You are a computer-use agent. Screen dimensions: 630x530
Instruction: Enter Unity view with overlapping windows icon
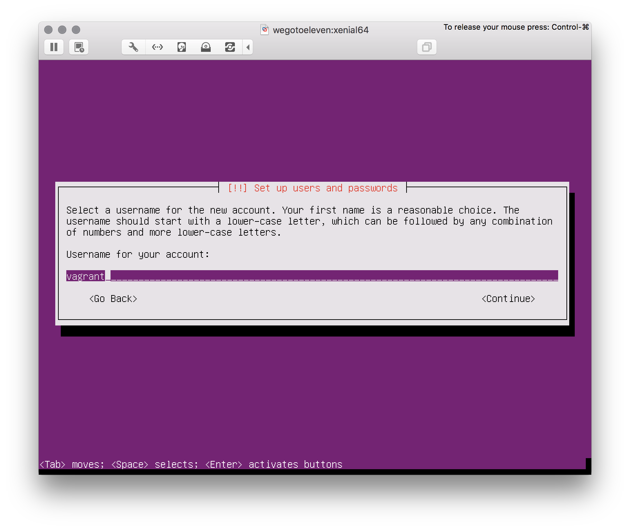pos(427,47)
